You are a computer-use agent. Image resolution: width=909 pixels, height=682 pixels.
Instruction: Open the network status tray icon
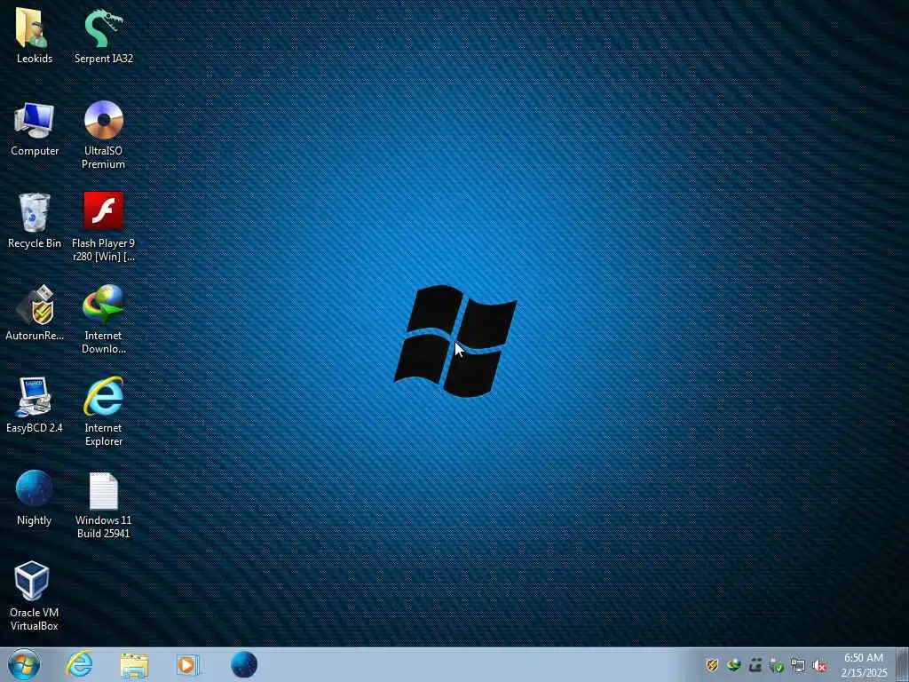click(798, 666)
